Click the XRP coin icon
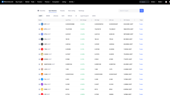This screenshot has width=170, height=95. 42,44
